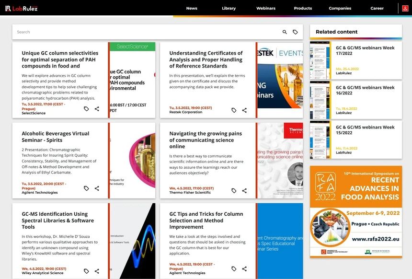Open the Library menu
The height and width of the screenshot is (279, 412).
tap(229, 8)
